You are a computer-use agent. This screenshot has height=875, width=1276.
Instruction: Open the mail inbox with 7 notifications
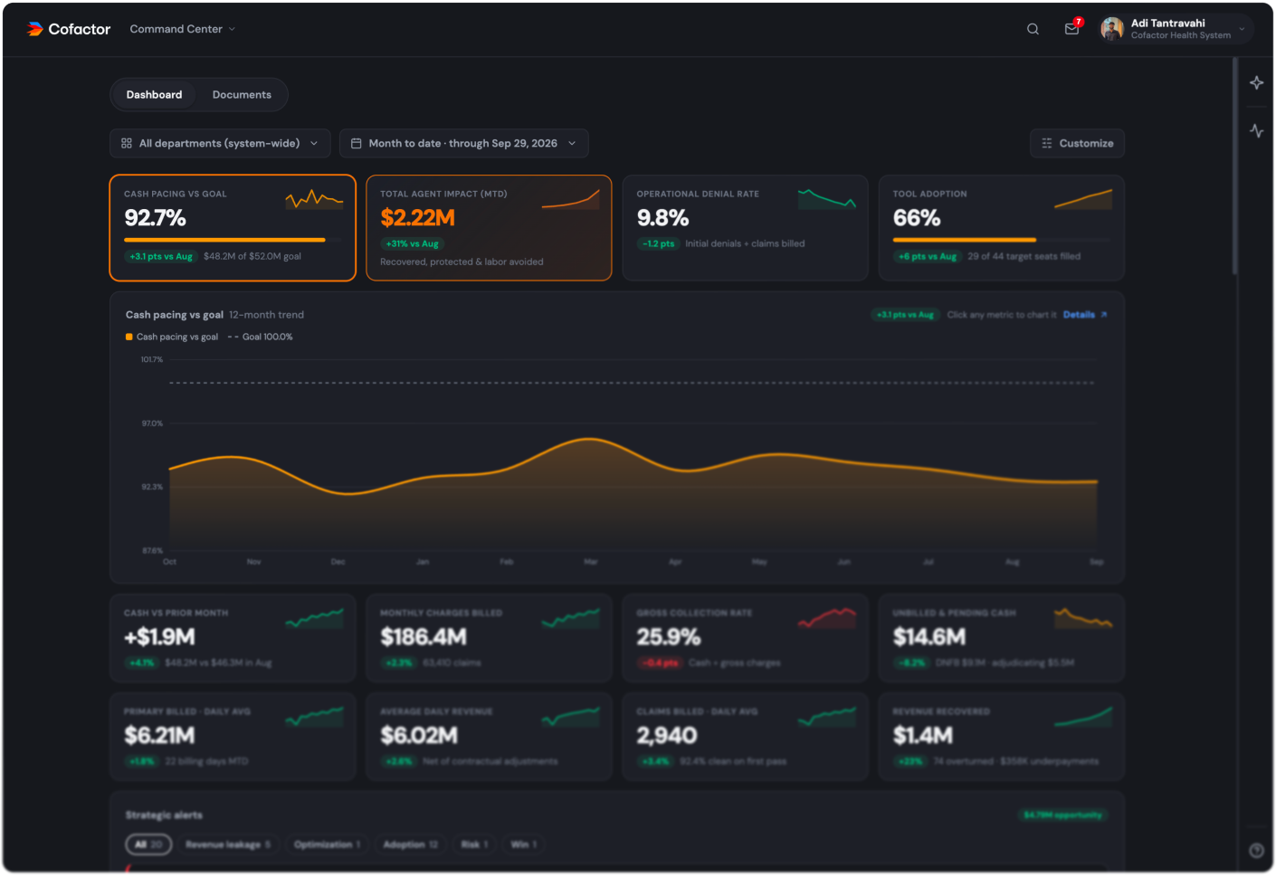point(1072,28)
